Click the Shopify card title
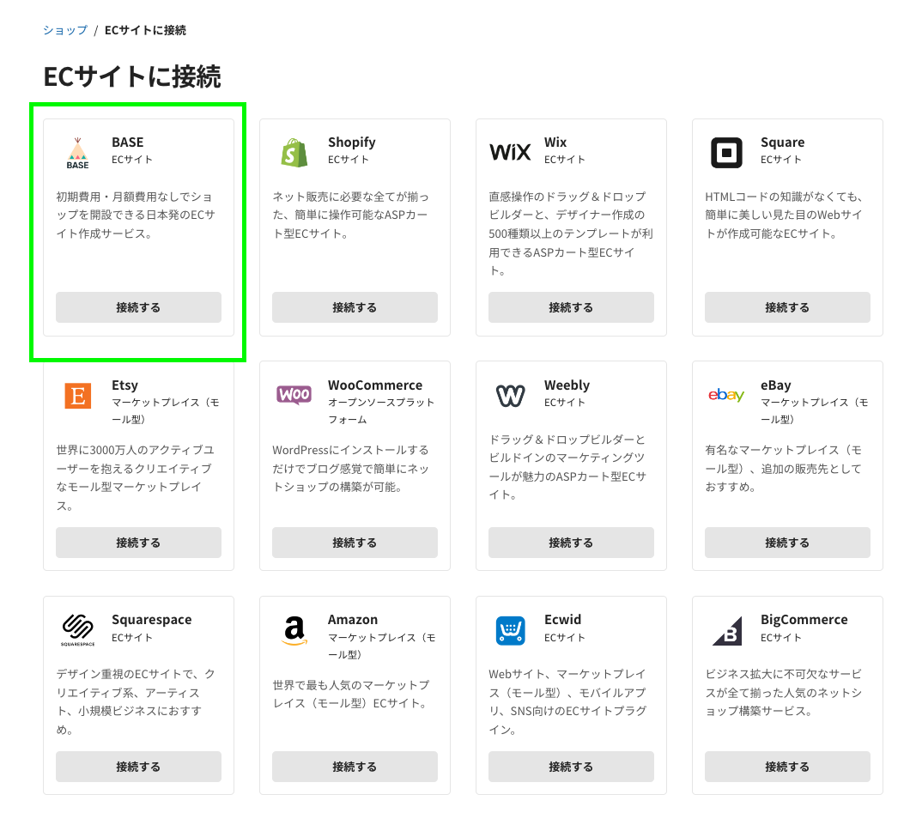Screen dimensions: 910x819 [352, 143]
